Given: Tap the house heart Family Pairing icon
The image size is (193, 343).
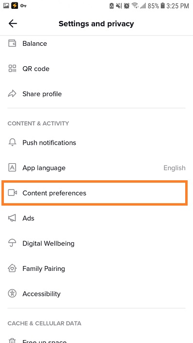Looking at the screenshot, I should click(x=12, y=268).
